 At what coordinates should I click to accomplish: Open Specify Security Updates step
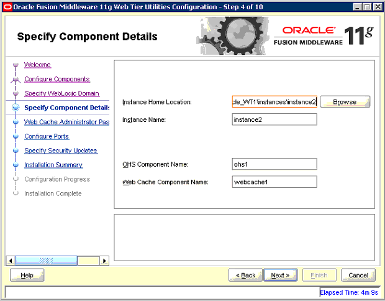coord(61,150)
